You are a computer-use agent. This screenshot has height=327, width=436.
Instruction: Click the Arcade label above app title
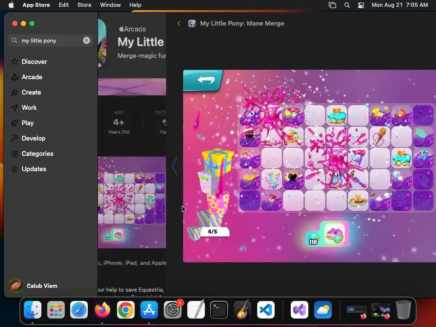tap(132, 29)
